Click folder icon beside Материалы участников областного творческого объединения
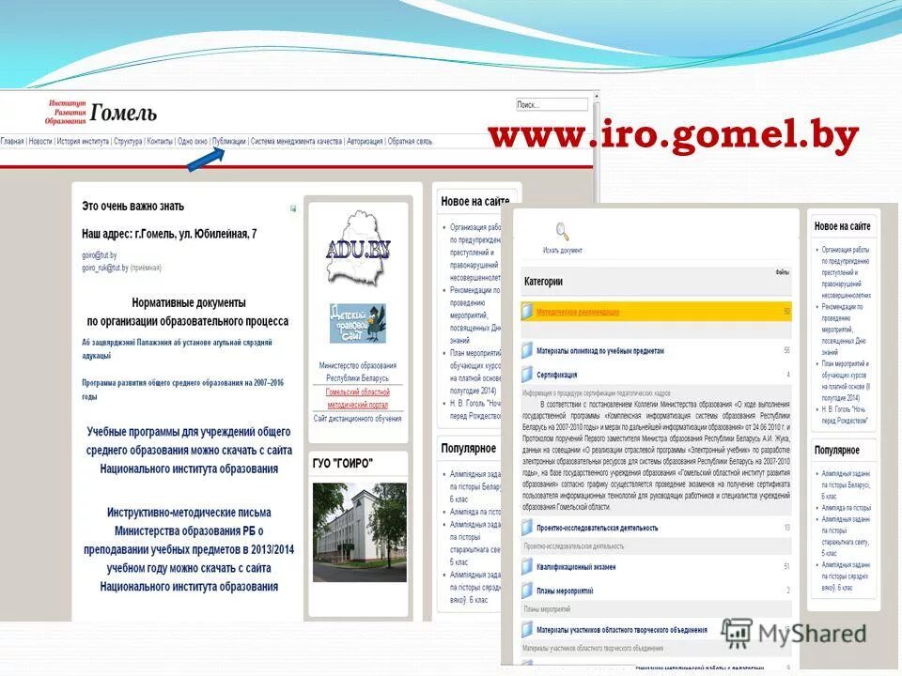 [x=527, y=629]
